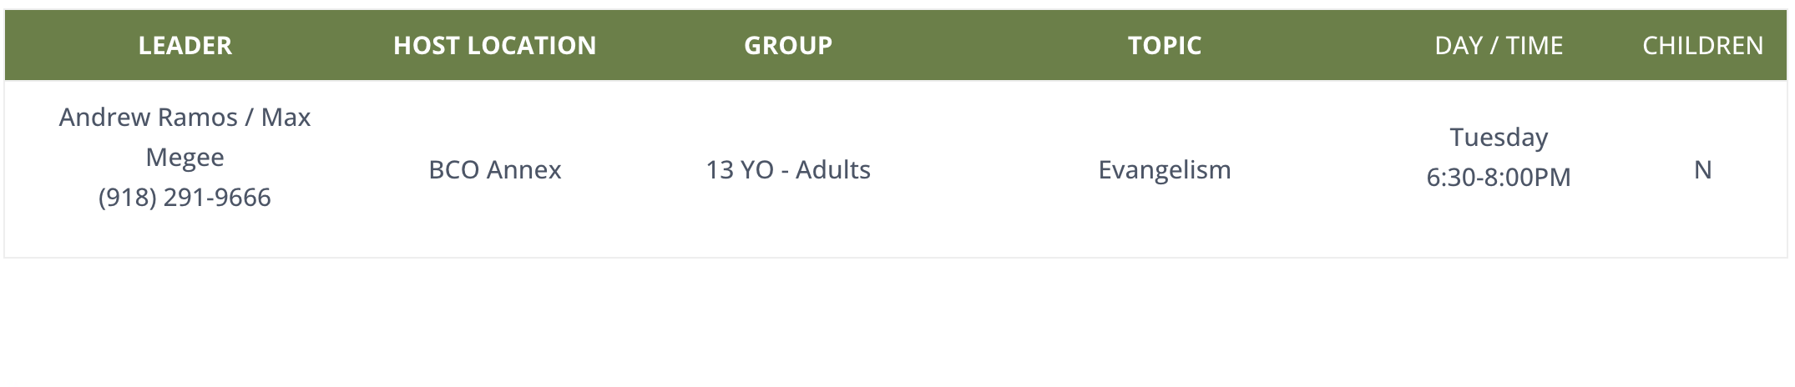Image resolution: width=1795 pixels, height=387 pixels.
Task: Click the Tuesday day text
Action: [1499, 138]
